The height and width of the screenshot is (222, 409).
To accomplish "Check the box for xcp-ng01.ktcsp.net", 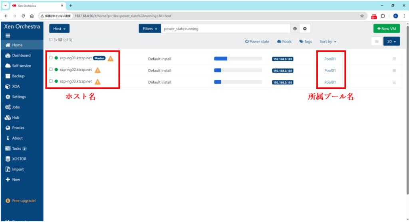I will tap(51, 58).
